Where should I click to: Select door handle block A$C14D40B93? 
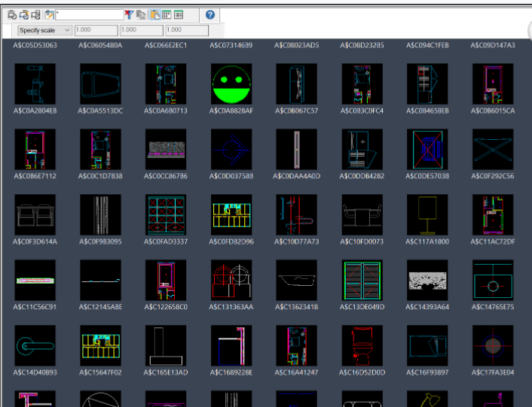coord(35,346)
